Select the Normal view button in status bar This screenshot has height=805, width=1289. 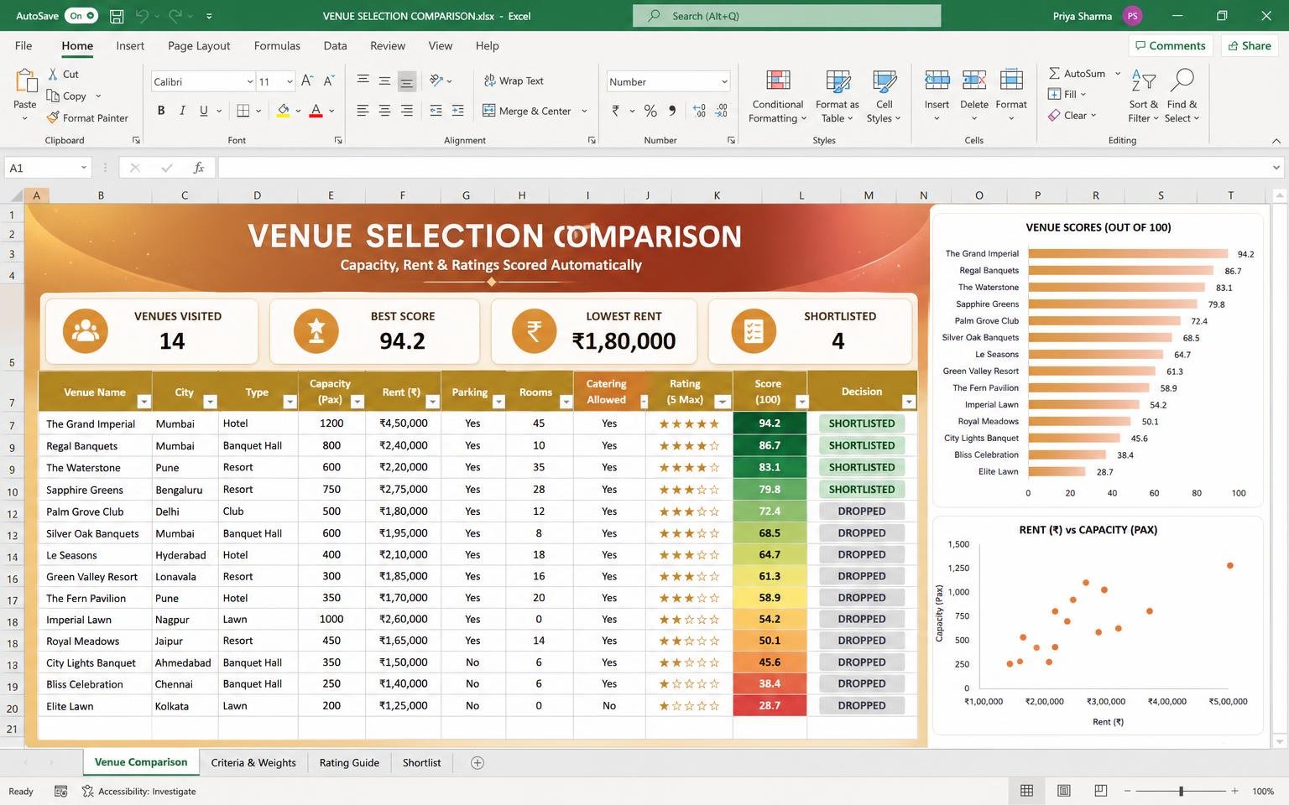click(1026, 791)
